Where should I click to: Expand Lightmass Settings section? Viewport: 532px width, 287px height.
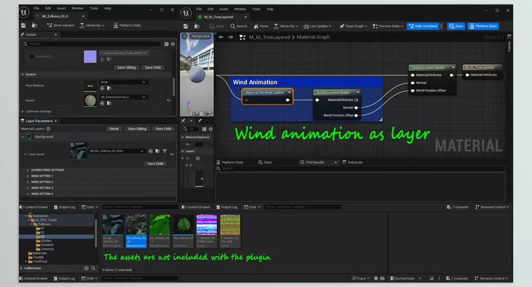click(23, 111)
